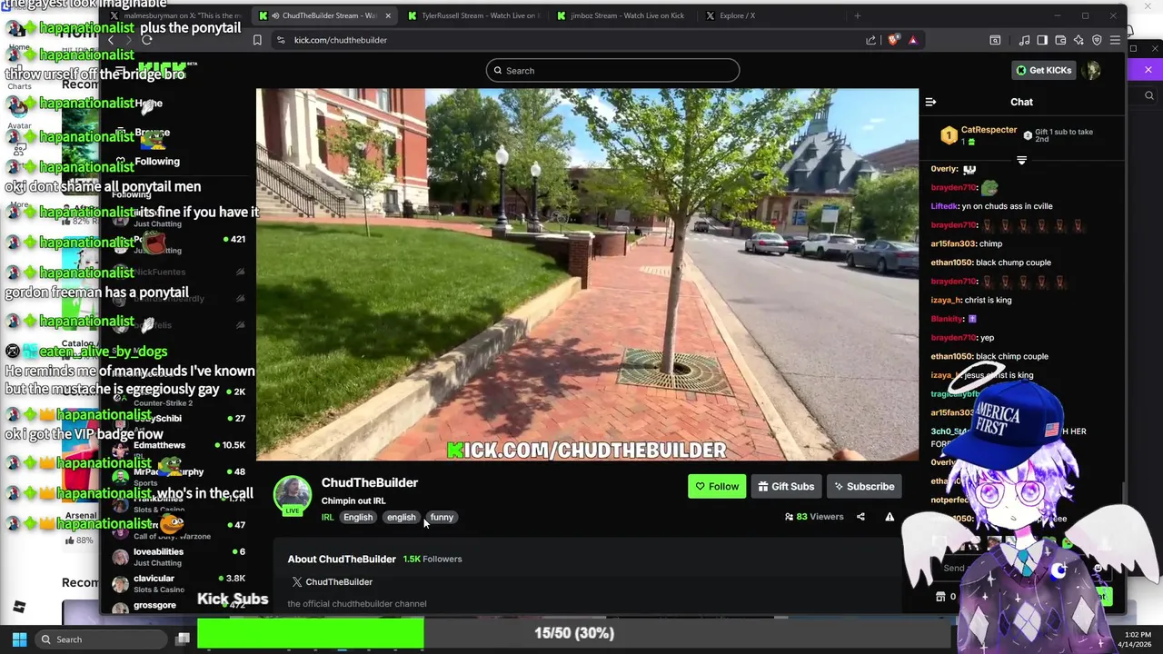The width and height of the screenshot is (1163, 654).
Task: Bookmark the Kick page in the address bar
Action: coord(257,40)
